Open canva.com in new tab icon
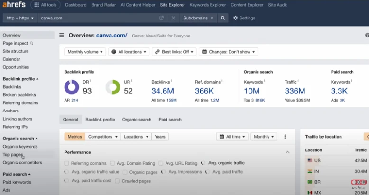This screenshot has width=369, height=195. pos(161,18)
